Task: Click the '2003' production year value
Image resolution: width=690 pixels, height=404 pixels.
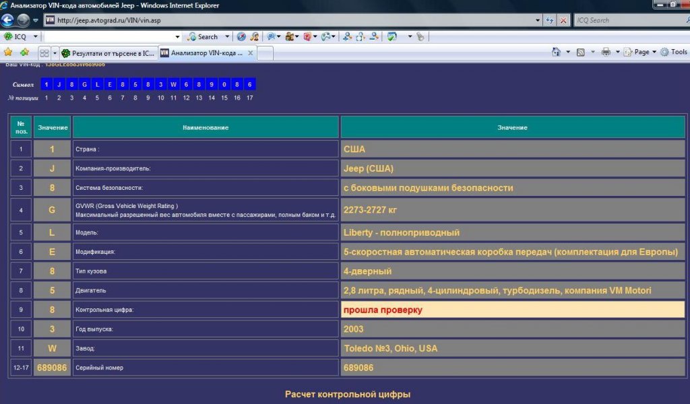Action: [353, 329]
